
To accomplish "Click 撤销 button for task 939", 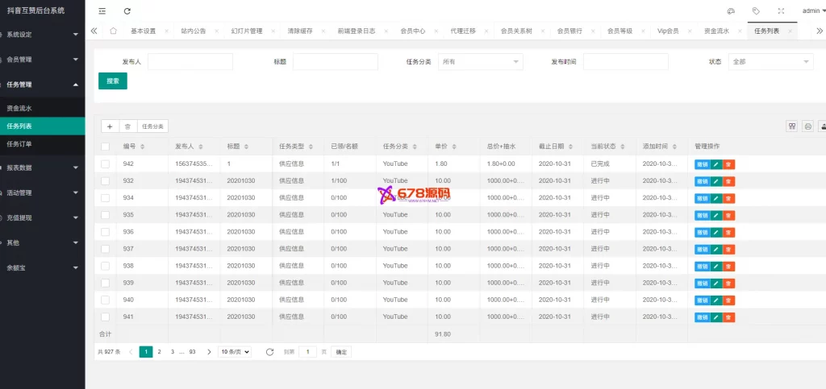I will (703, 283).
